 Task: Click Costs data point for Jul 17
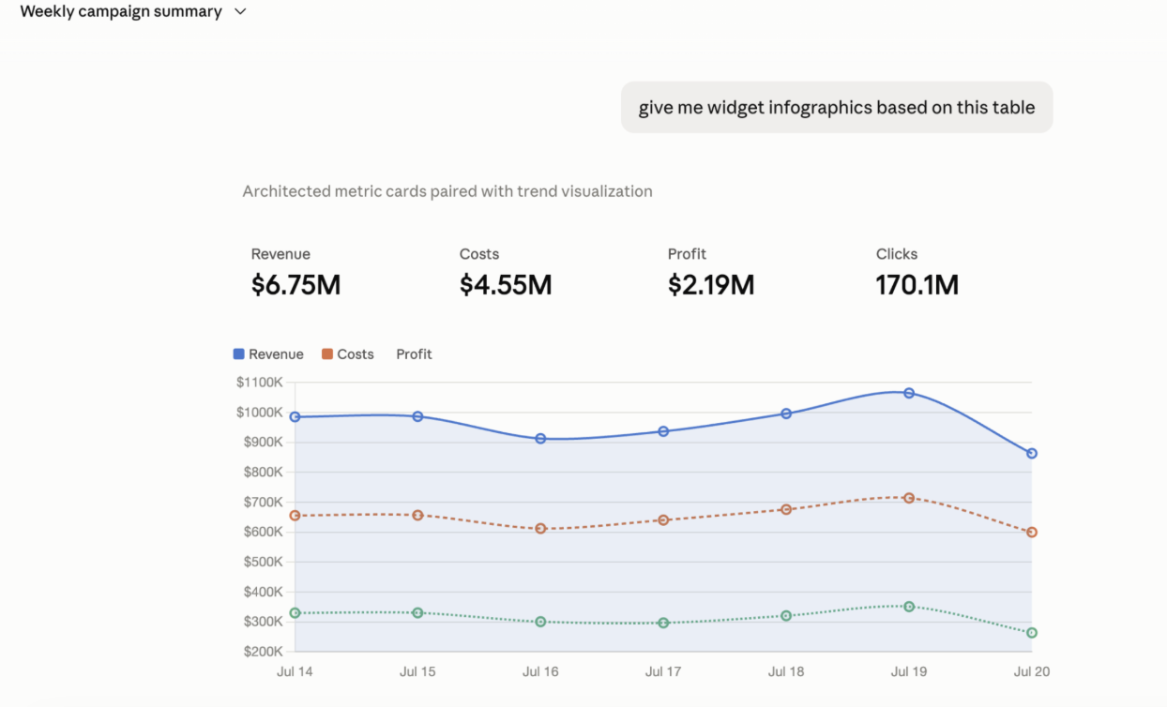[663, 519]
